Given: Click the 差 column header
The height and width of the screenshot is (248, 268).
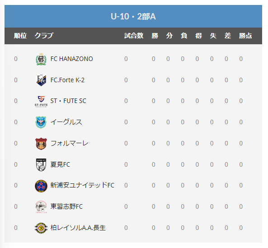Looking at the screenshot, I should pos(228,36).
